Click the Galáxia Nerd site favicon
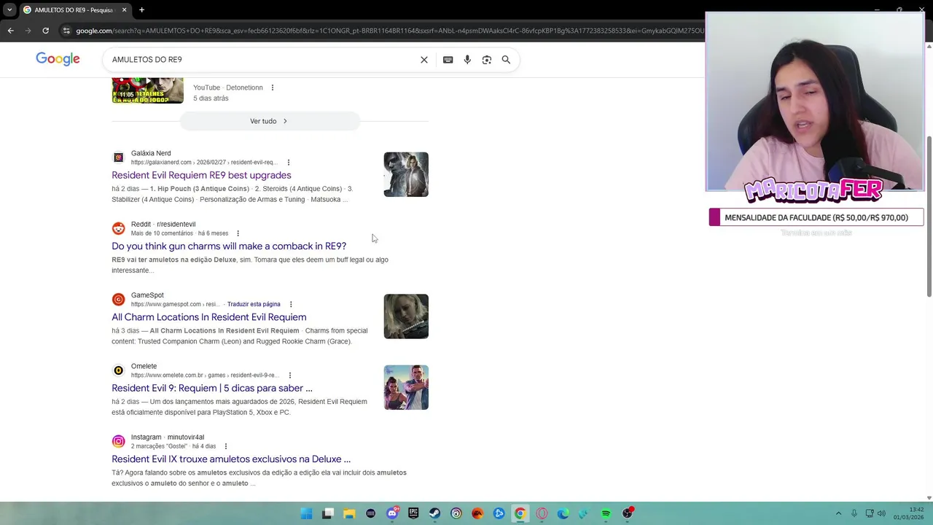Screen dimensions: 933x525 click(x=118, y=157)
